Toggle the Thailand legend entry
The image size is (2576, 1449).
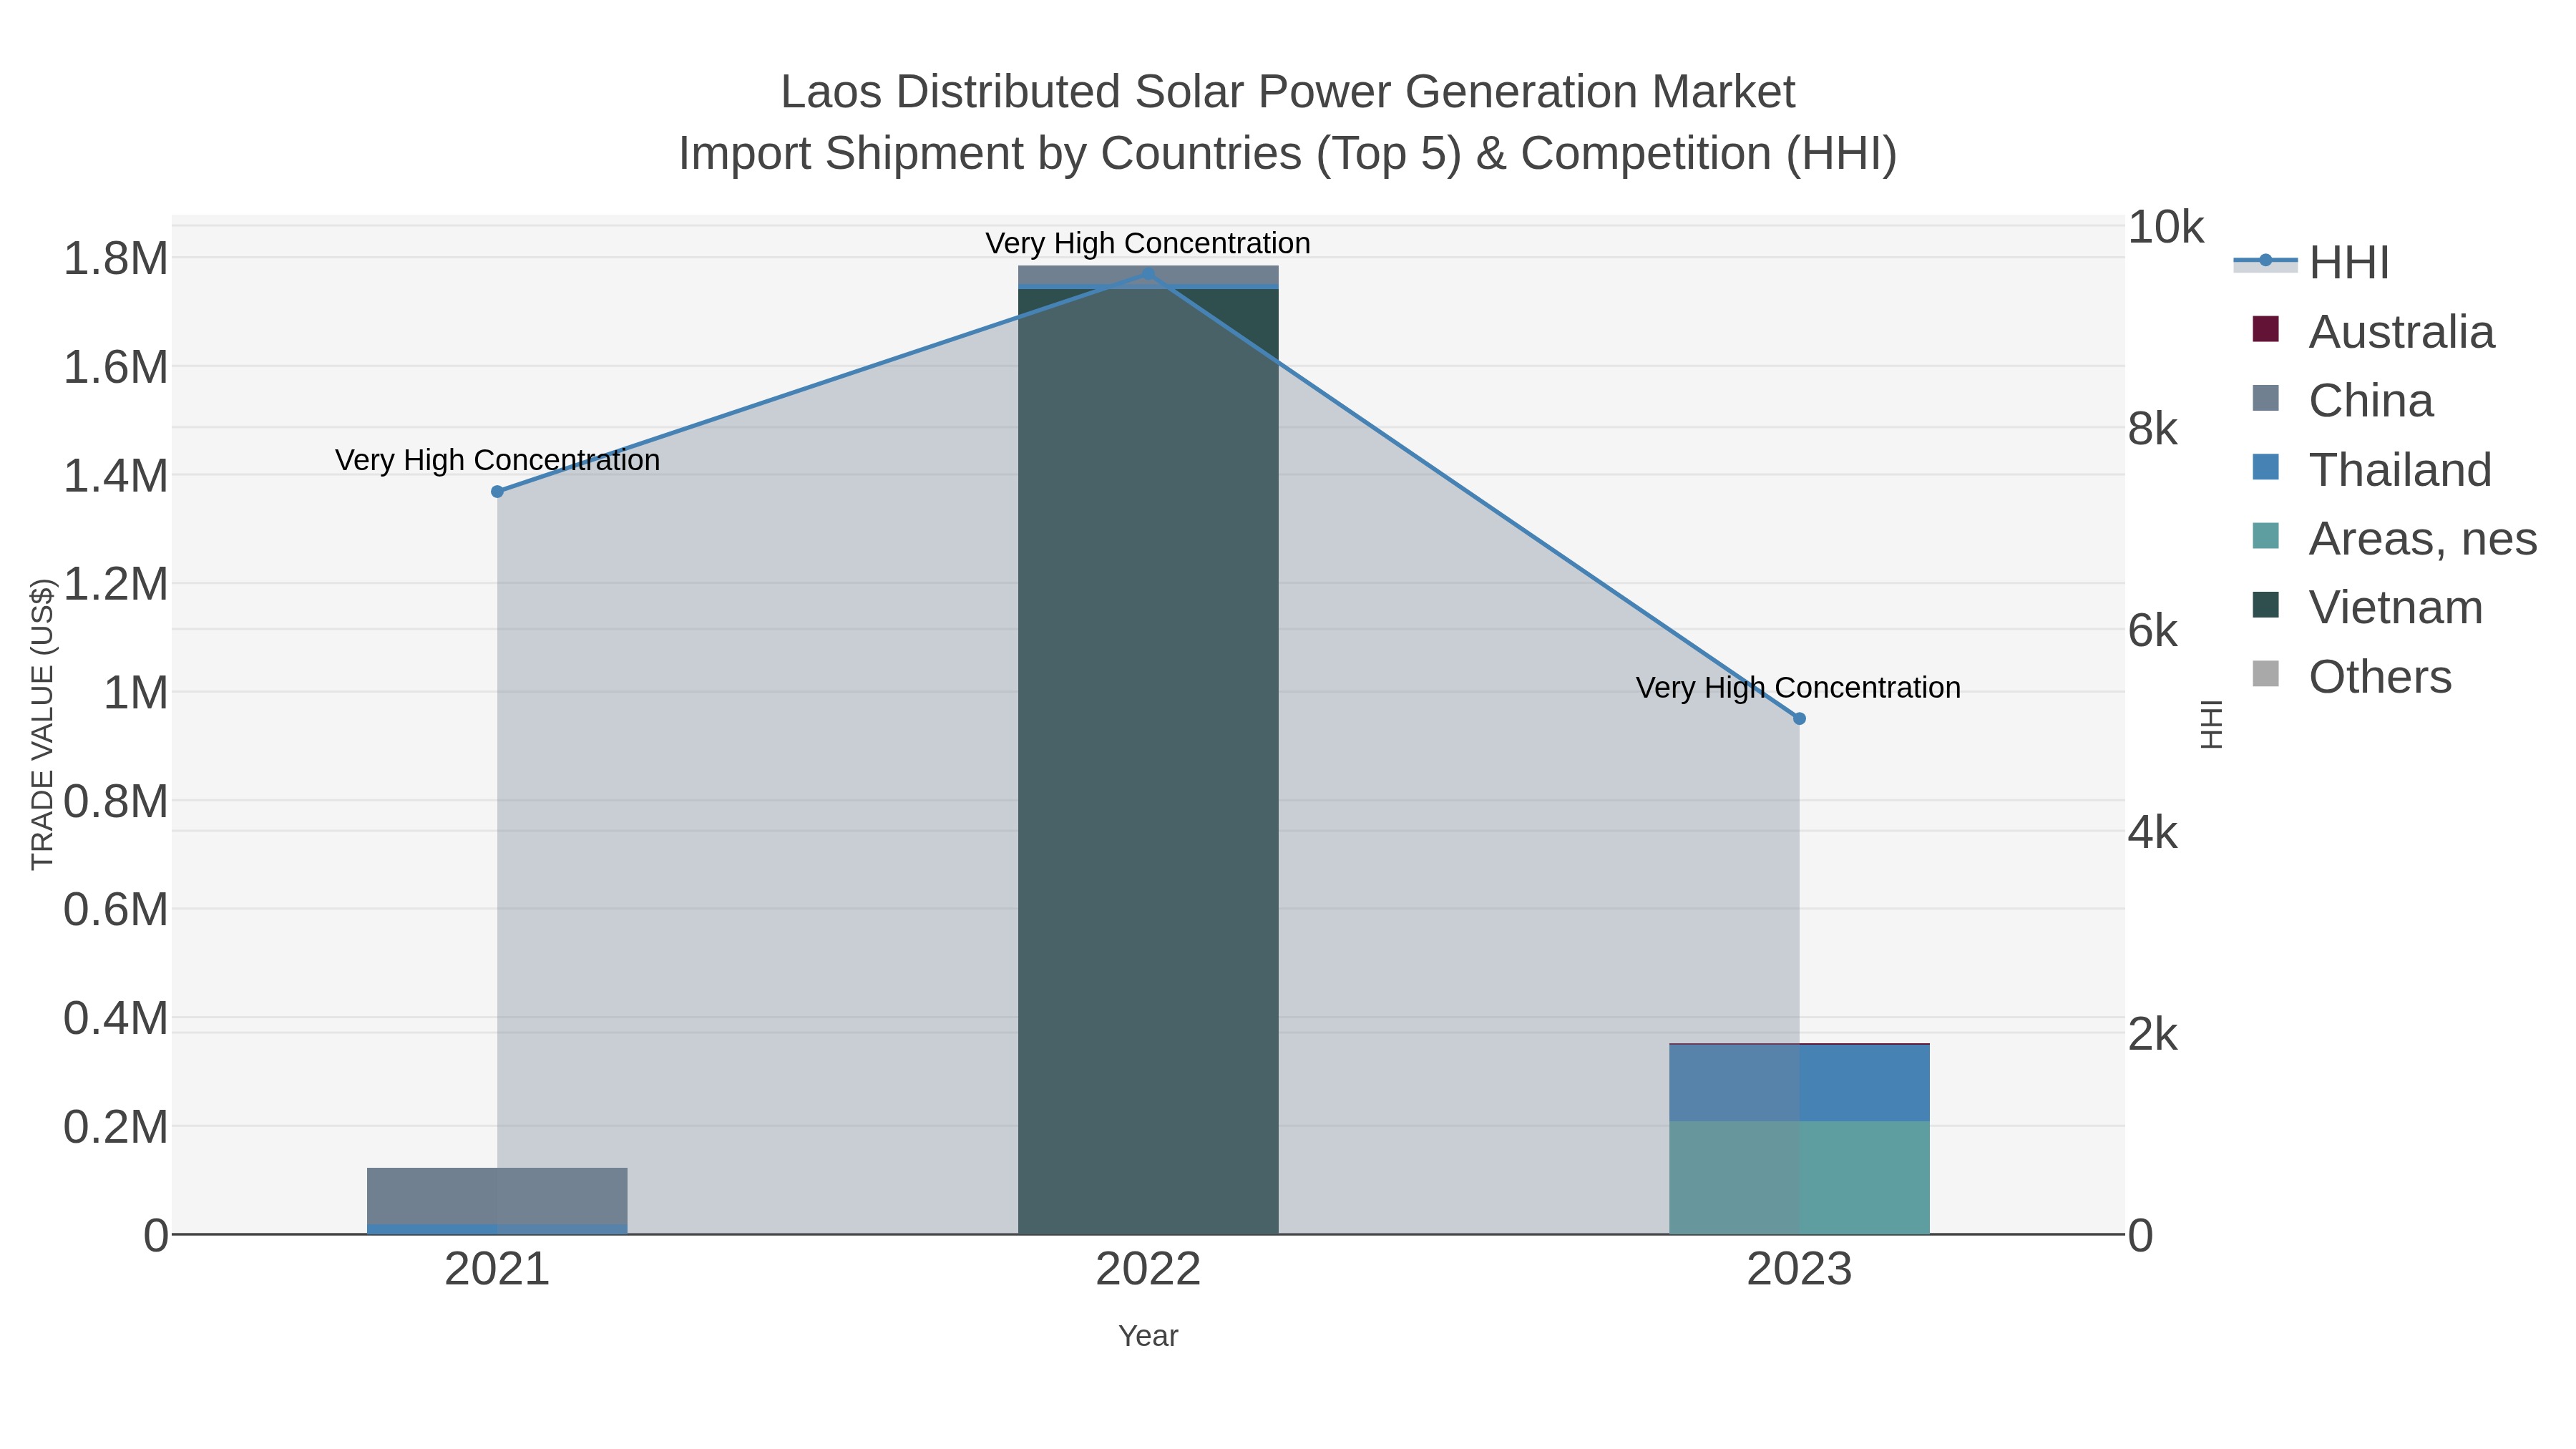point(2372,470)
